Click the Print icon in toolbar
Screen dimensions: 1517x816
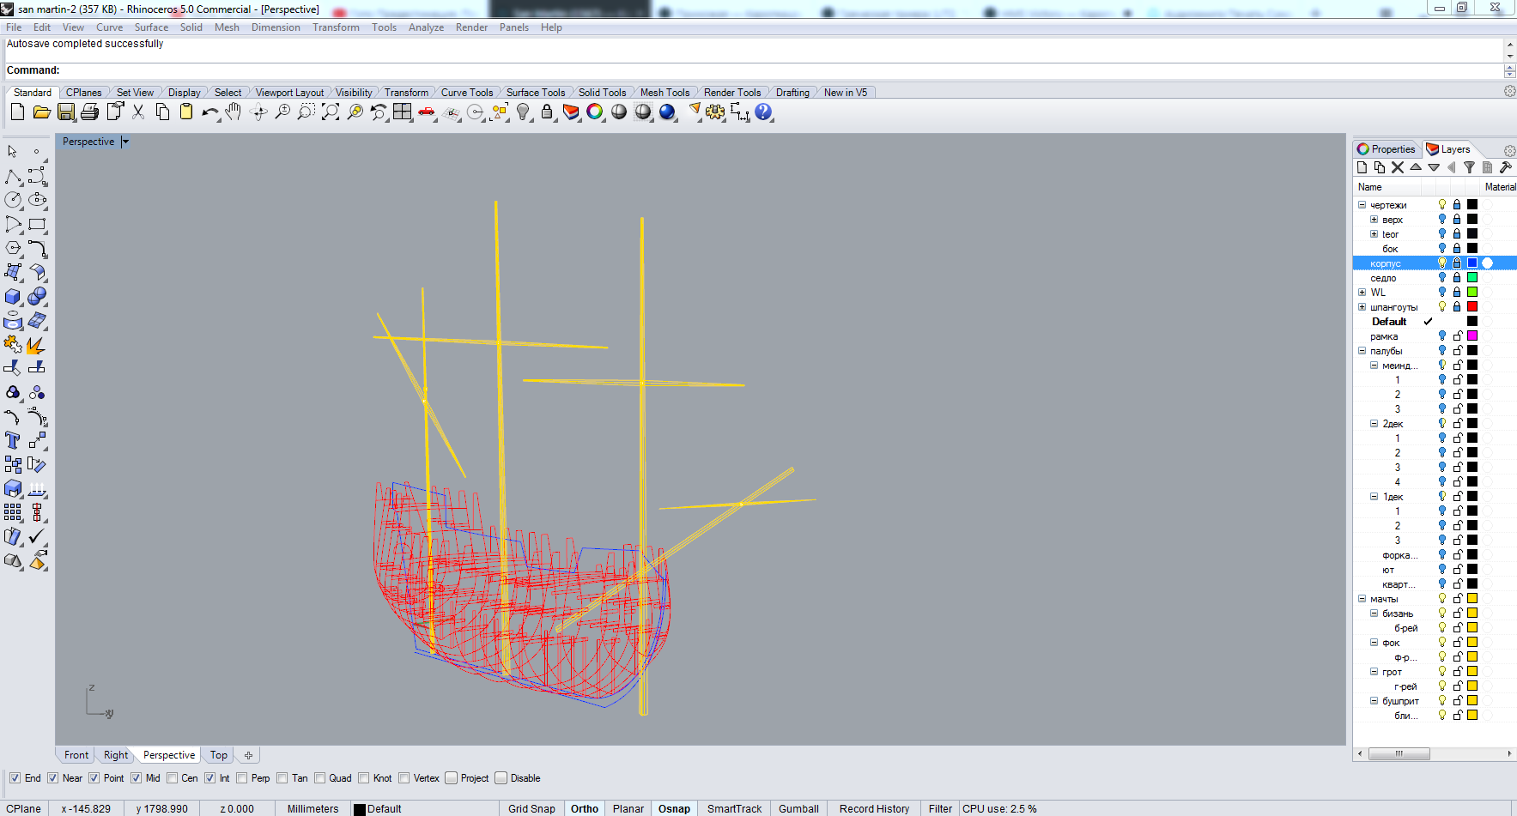[90, 112]
